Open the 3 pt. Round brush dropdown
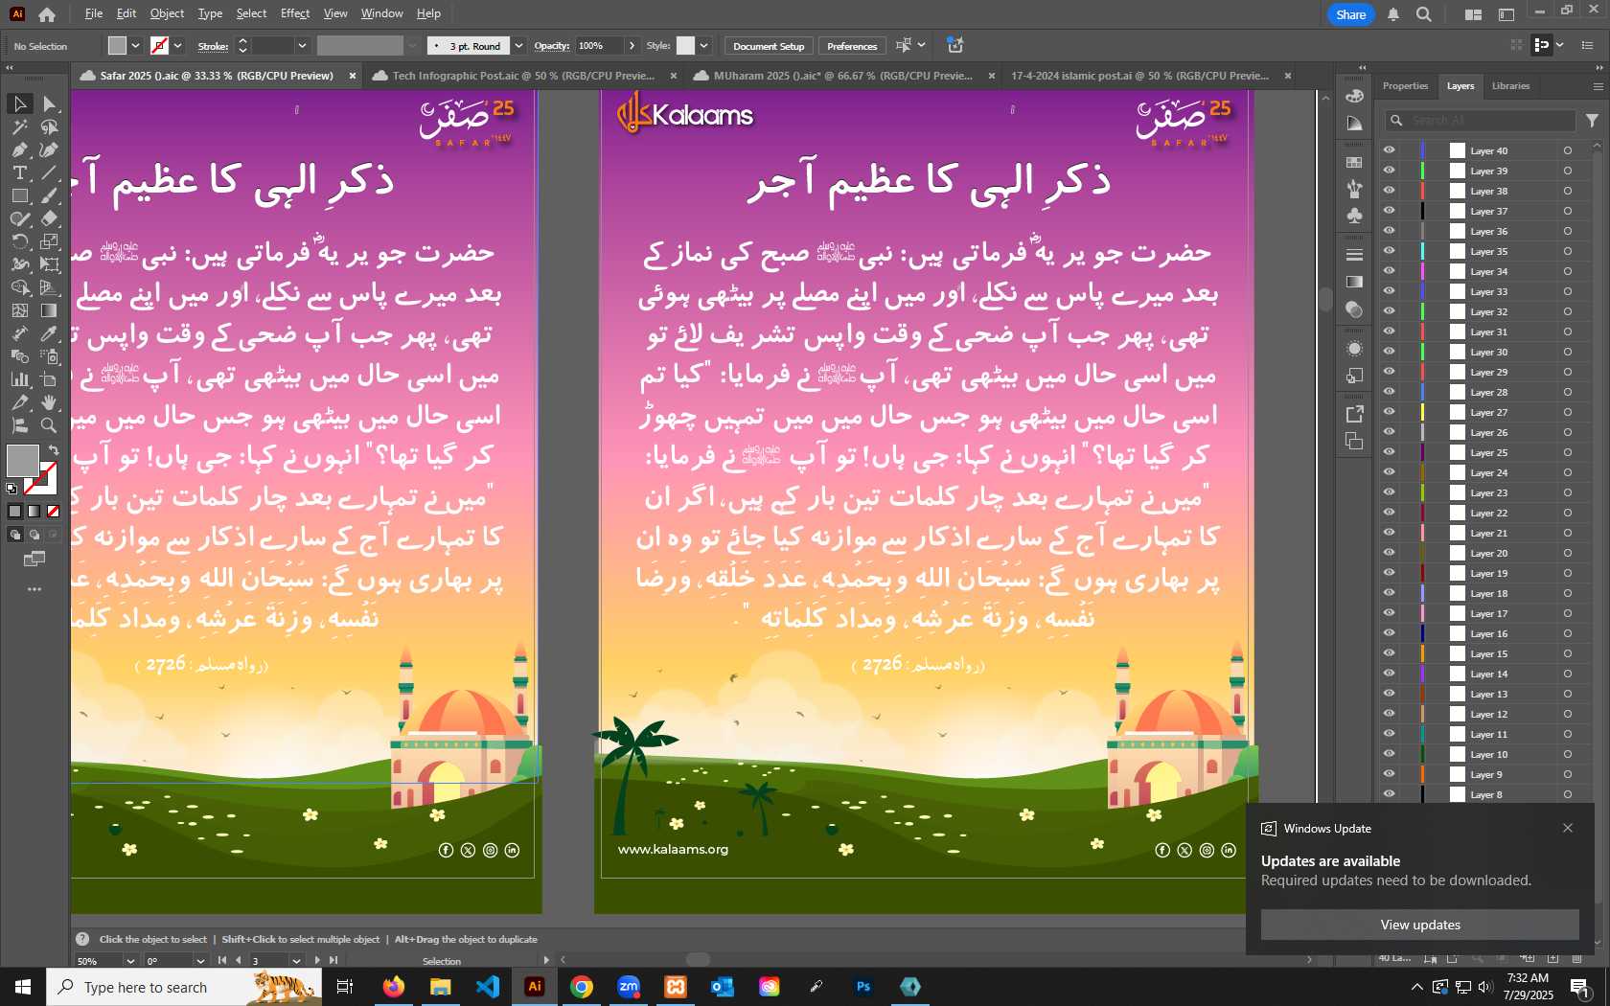This screenshot has width=1610, height=1006. point(518,46)
